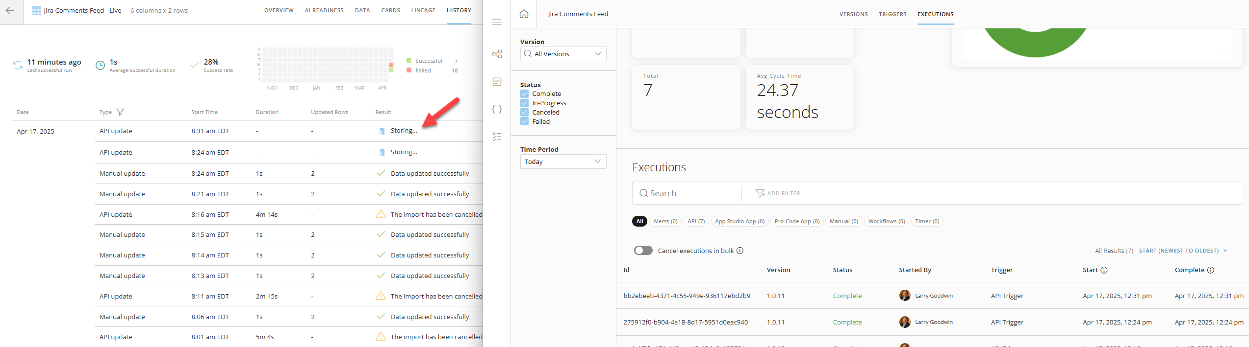This screenshot has height=347, width=1249.
Task: Switch to the Overview tab
Action: (x=279, y=10)
